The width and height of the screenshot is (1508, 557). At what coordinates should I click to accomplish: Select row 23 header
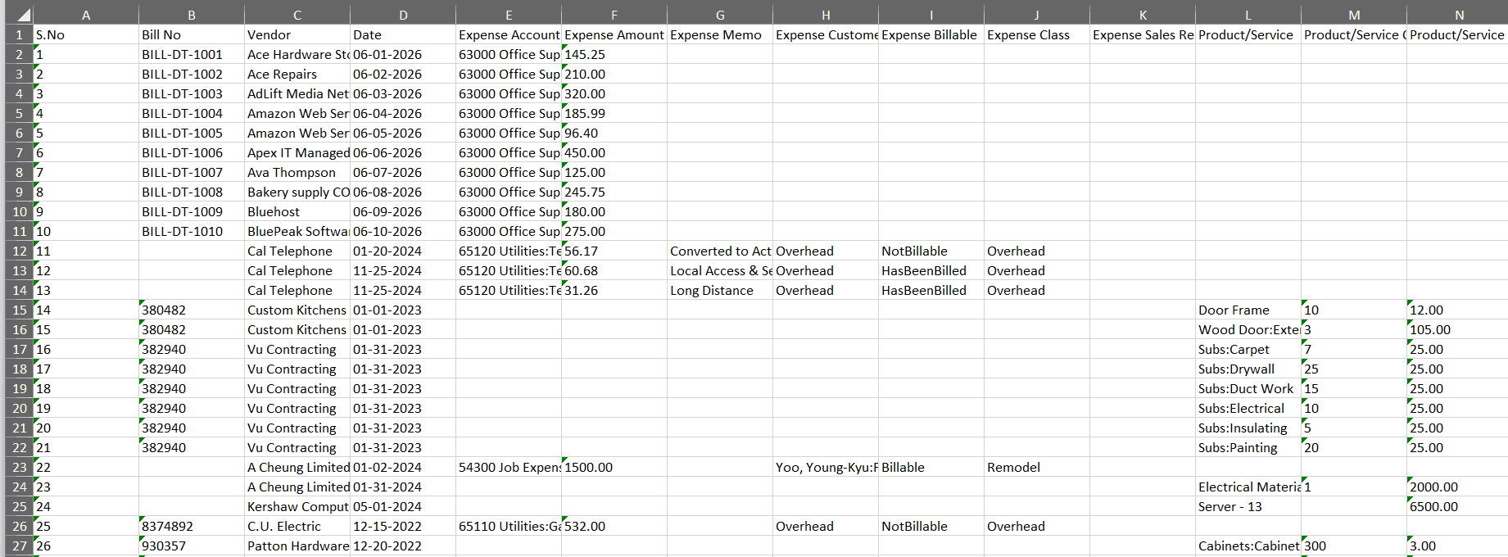coord(18,467)
